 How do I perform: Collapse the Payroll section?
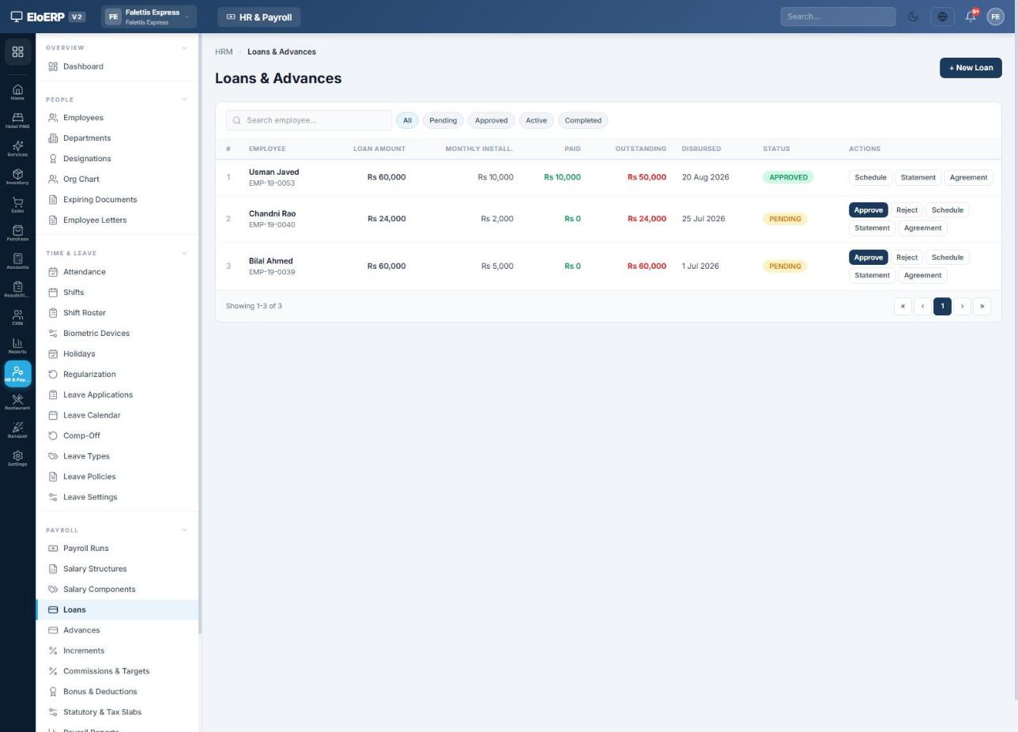coord(184,530)
